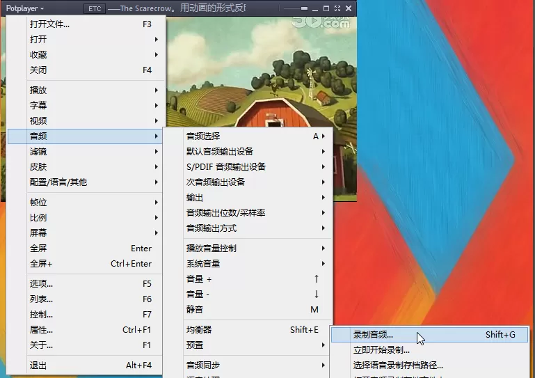The width and height of the screenshot is (535, 378).
Task: Open the 预置 submenu
Action: (x=248, y=345)
